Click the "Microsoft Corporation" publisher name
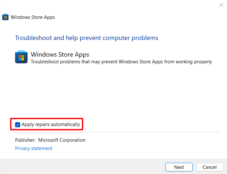The height and width of the screenshot is (174, 227). click(62, 140)
